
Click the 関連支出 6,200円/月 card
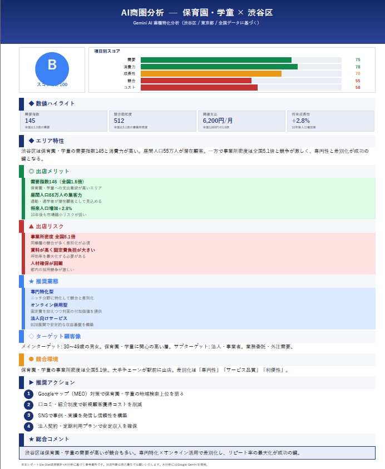[x=241, y=121]
